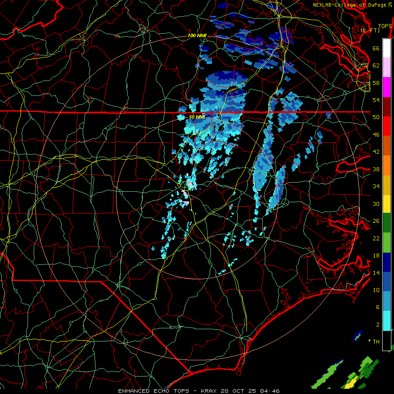Click the '58' legend value
This screenshot has width=394, height=394.
click(x=376, y=83)
